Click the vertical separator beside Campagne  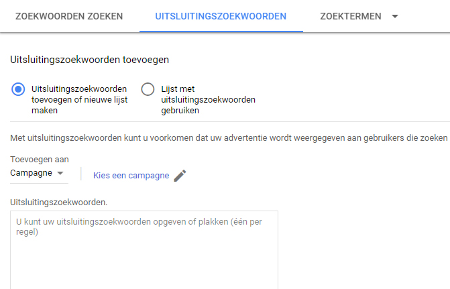81,174
